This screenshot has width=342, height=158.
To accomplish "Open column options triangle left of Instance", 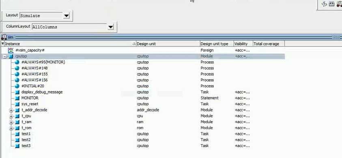I will [x=2, y=43].
